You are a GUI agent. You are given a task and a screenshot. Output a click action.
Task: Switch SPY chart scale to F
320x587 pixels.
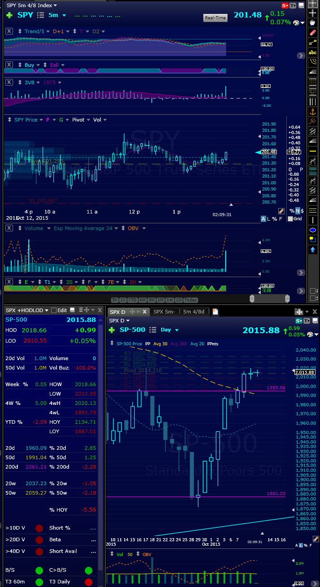point(281,219)
